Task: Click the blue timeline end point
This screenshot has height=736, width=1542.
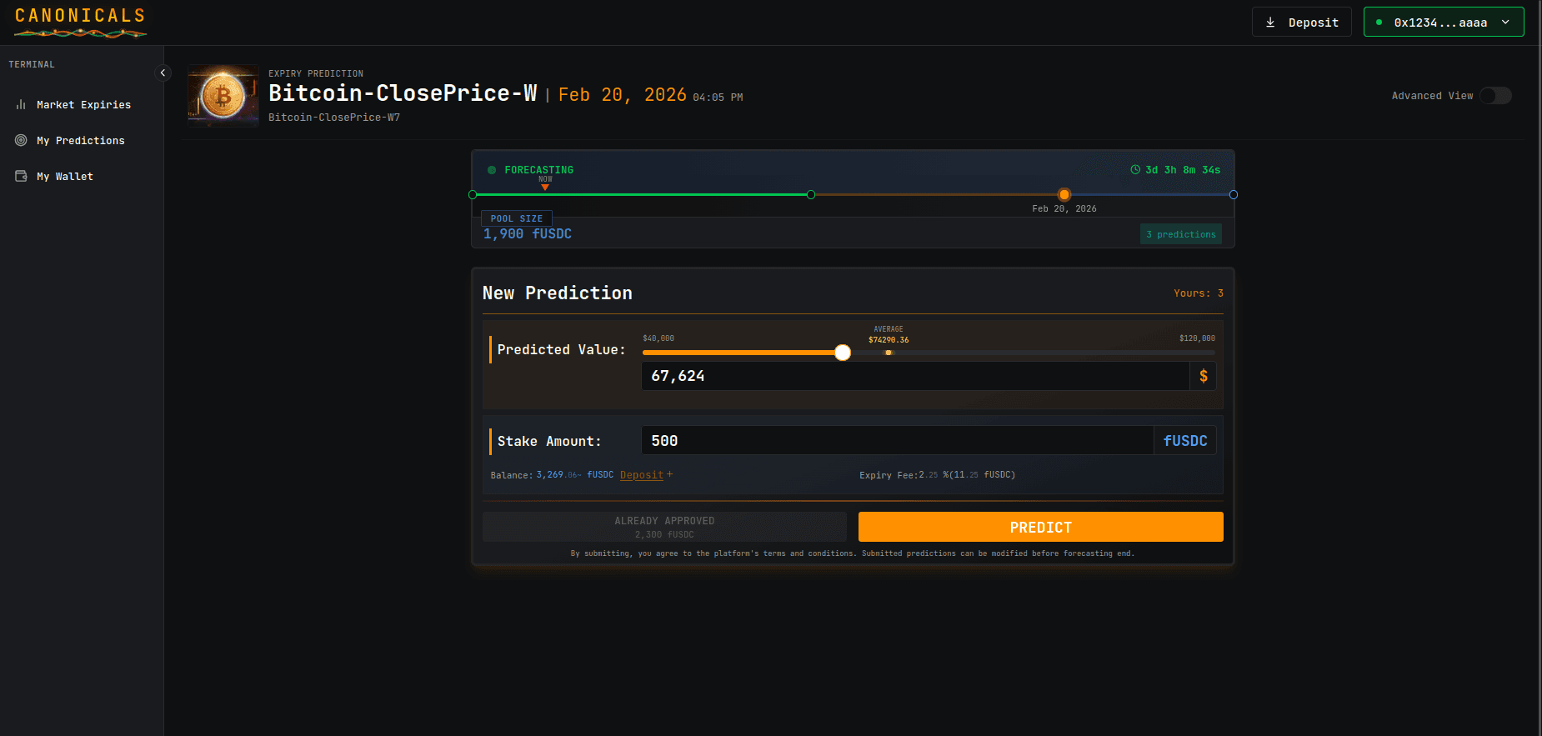Action: (1234, 195)
